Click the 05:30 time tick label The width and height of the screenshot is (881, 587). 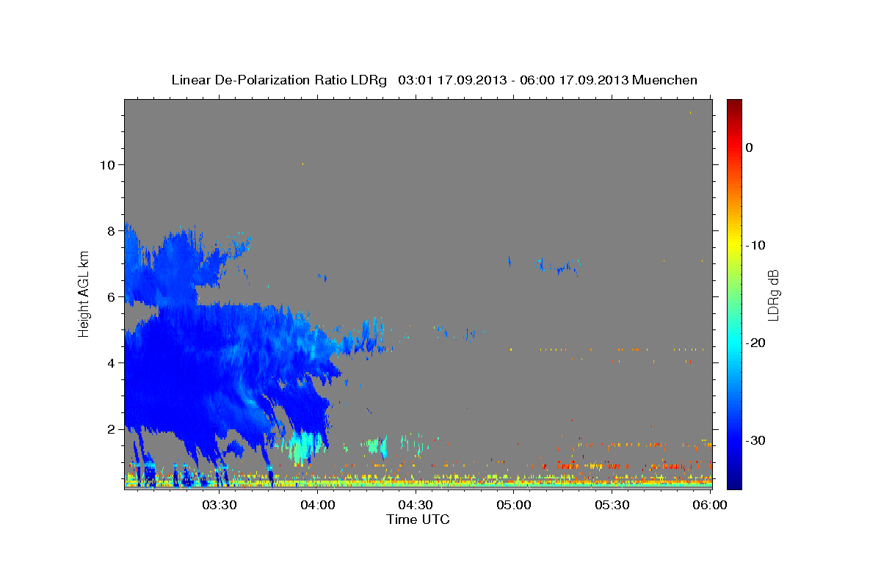(612, 505)
